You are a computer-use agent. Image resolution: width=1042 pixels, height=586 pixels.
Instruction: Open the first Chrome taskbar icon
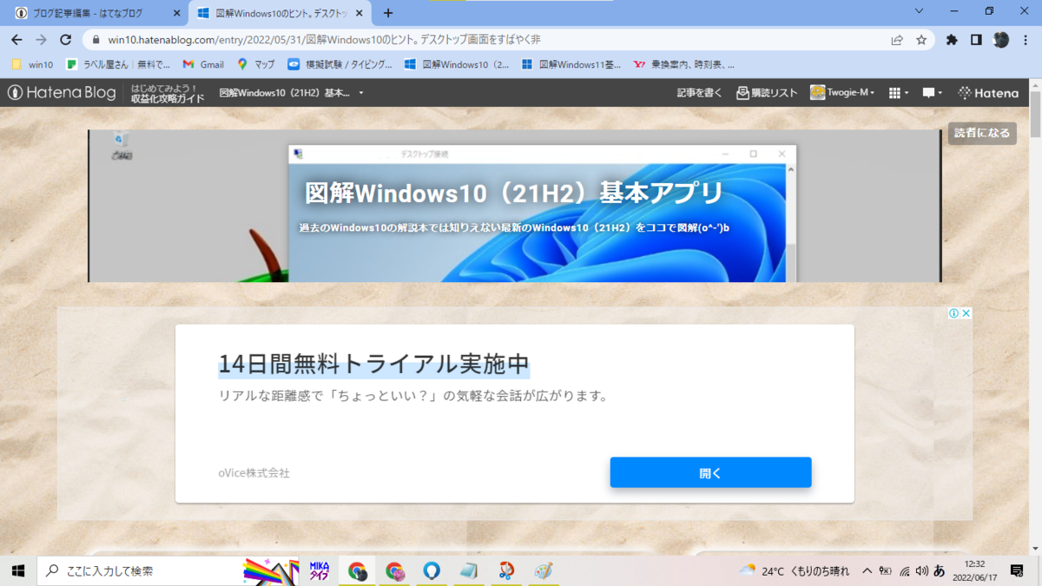(357, 570)
